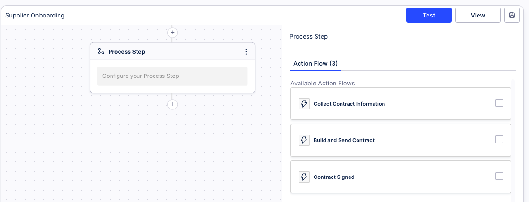Check the Build and Send Contract checkbox
Viewport: 529px width, 202px height.
tap(499, 139)
